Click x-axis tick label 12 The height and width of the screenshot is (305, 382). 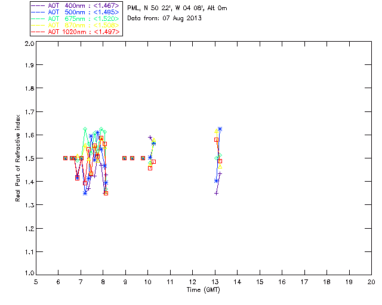point(192,282)
